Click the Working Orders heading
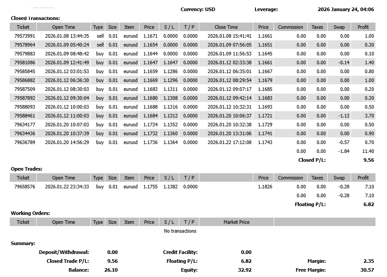 coord(31,213)
